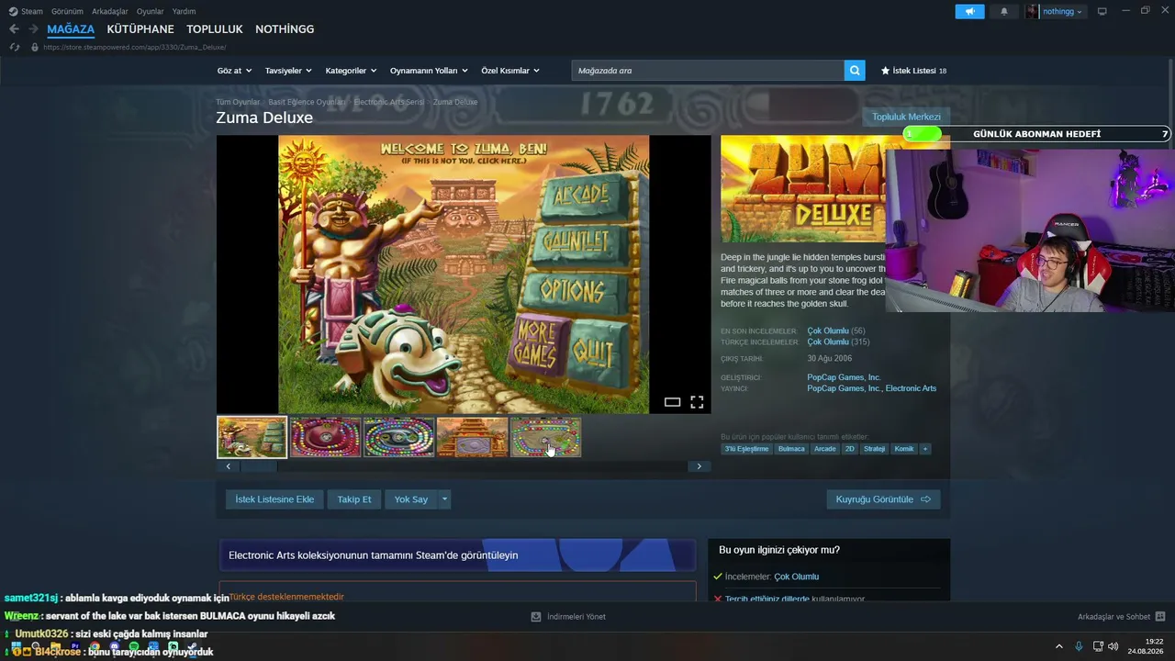Click the volume speaker icon in taskbar

pos(1113,646)
